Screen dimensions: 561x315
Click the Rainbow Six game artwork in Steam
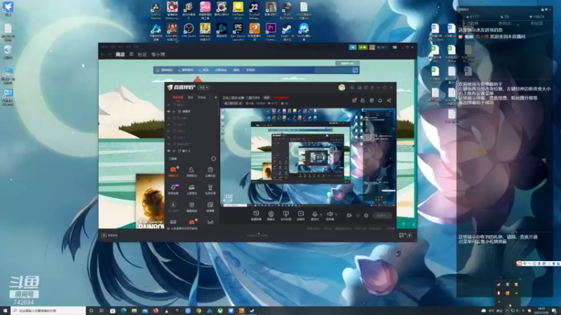150,201
